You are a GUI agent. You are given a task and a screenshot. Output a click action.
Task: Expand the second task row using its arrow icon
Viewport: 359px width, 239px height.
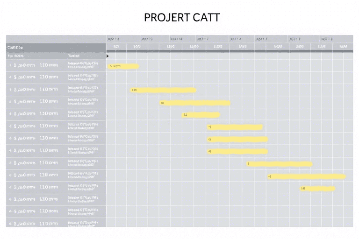[10, 77]
